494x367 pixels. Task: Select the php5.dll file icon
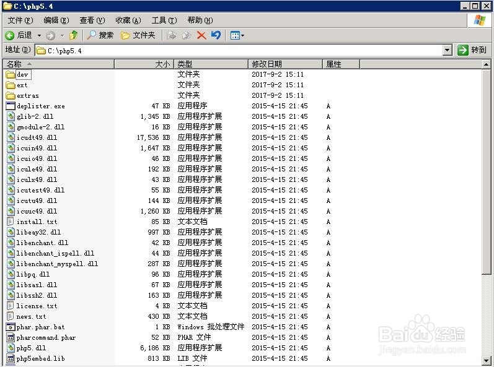pos(11,348)
